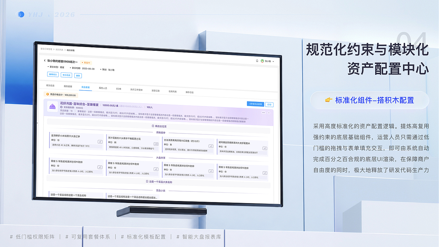Click the 场次详情 breadcrumb
The height and width of the screenshot is (247, 439).
tap(70, 50)
